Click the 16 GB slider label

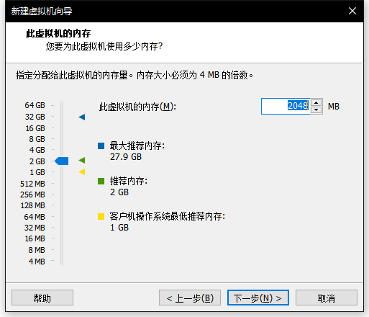35,128
